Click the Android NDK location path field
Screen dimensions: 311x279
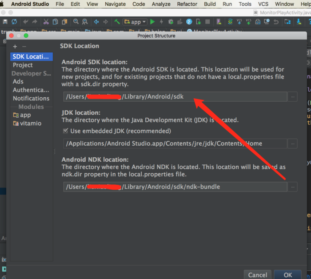pyautogui.click(x=175, y=187)
